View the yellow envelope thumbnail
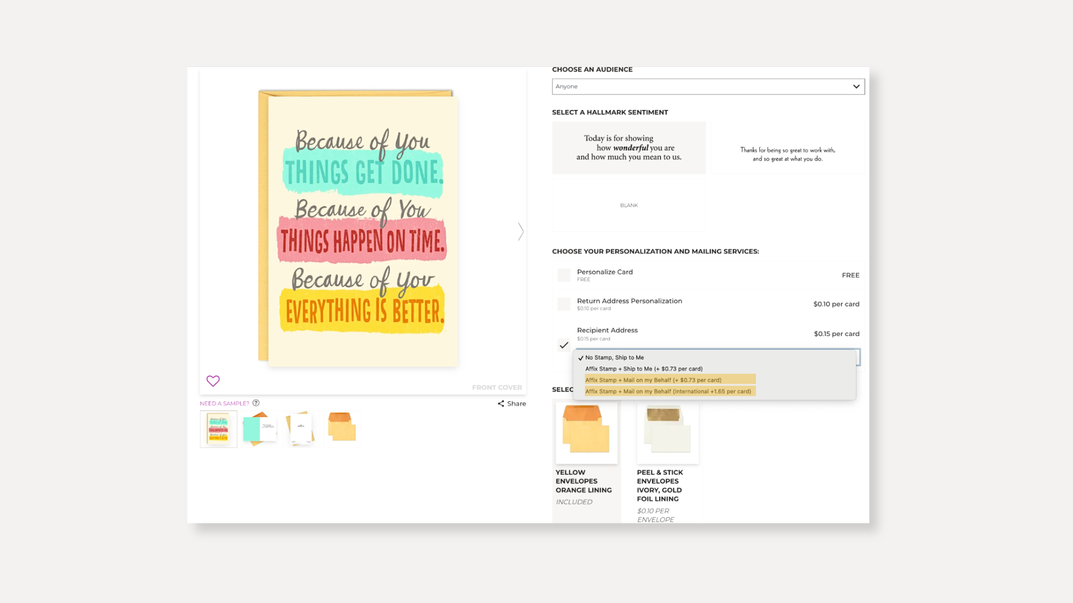 [342, 429]
